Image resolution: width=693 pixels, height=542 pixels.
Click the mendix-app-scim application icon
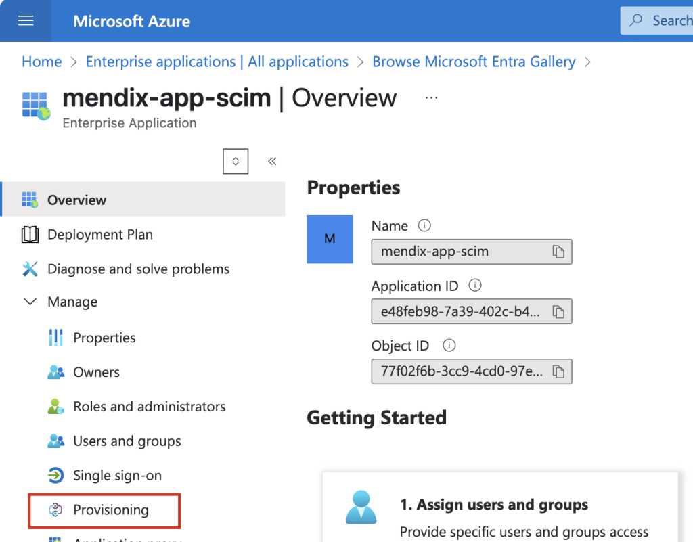point(37,106)
